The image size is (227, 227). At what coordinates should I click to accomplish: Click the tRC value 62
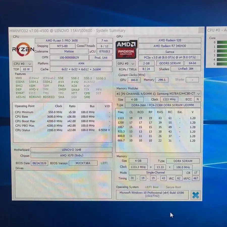pos(179,178)
